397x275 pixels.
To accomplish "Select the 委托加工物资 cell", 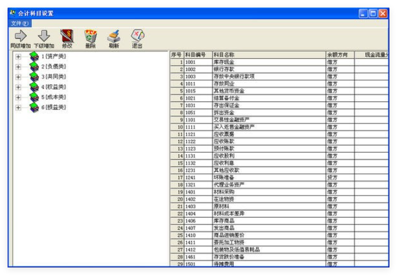I will click(x=269, y=243).
